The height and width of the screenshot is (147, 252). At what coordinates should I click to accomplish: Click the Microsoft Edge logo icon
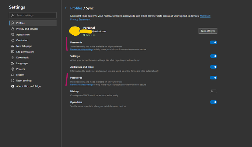(13, 86)
